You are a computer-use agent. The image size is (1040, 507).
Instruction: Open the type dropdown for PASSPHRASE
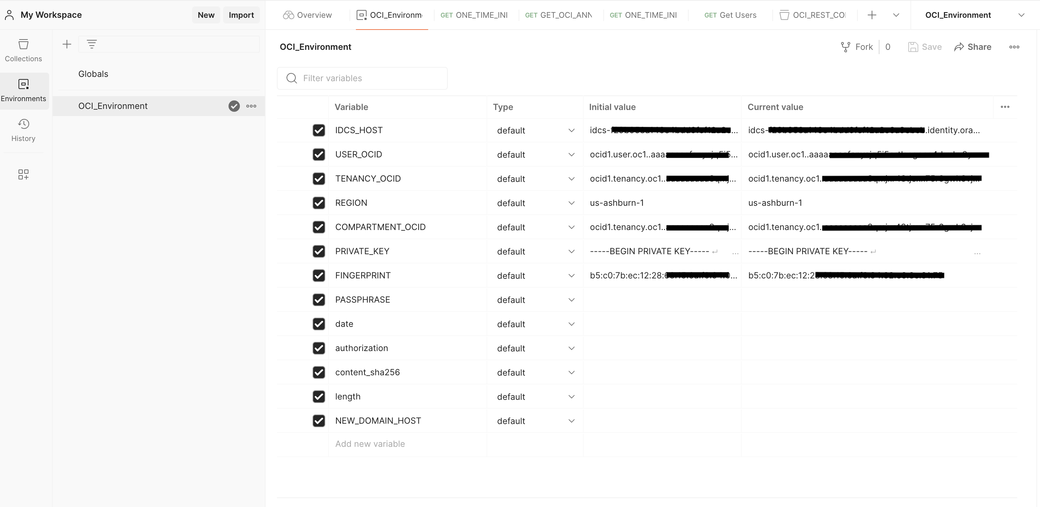click(571, 300)
